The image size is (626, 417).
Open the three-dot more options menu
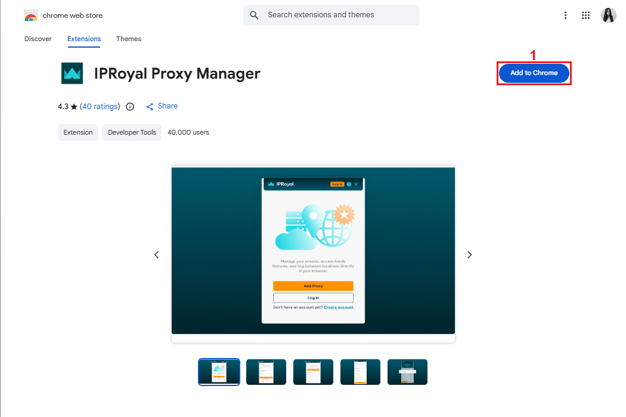pyautogui.click(x=565, y=15)
